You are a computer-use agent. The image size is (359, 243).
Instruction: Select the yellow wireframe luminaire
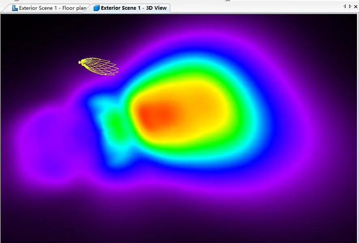(100, 67)
